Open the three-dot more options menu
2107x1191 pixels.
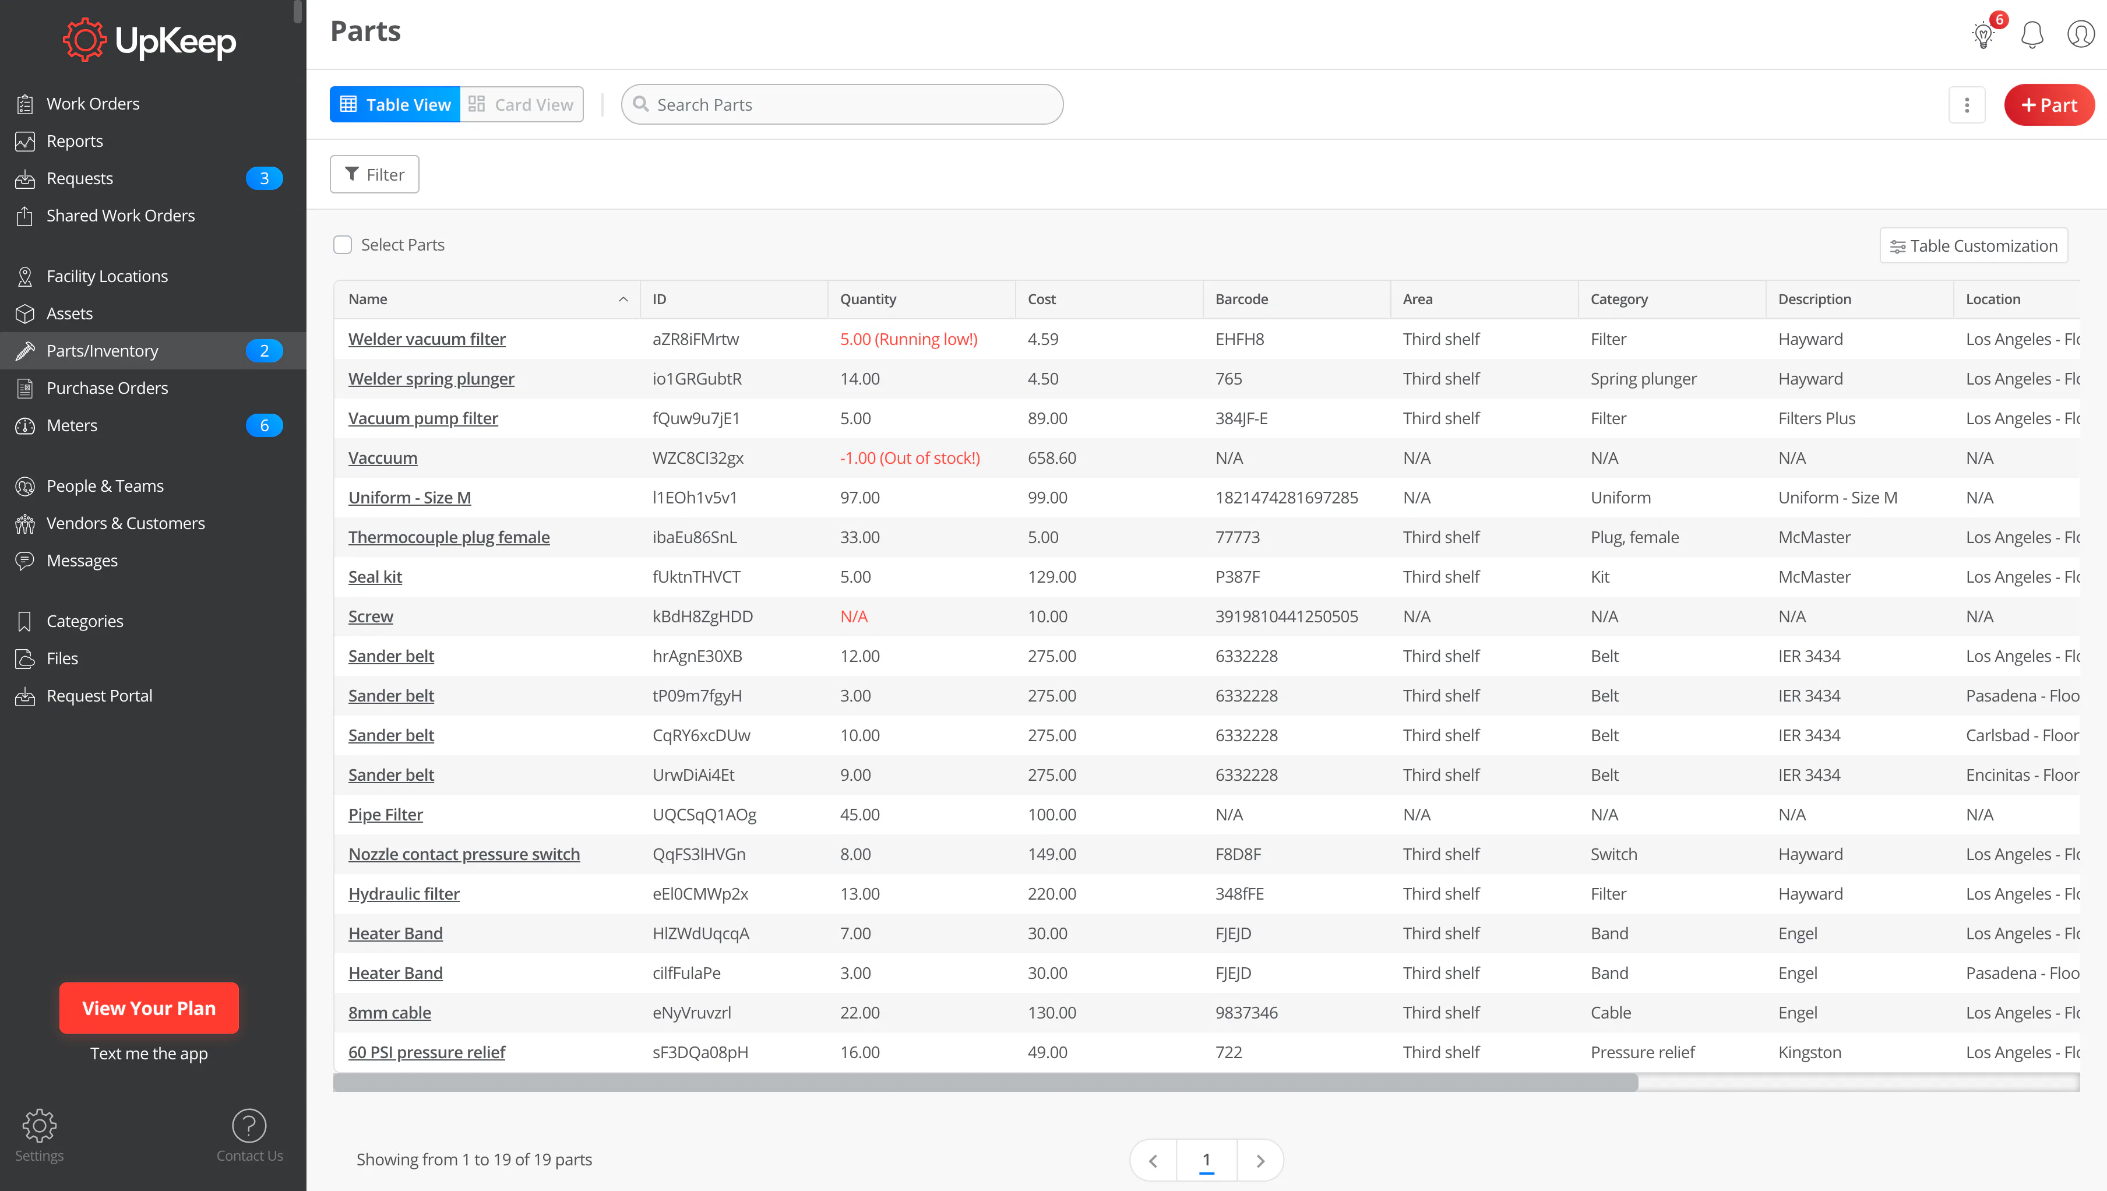click(x=1967, y=105)
